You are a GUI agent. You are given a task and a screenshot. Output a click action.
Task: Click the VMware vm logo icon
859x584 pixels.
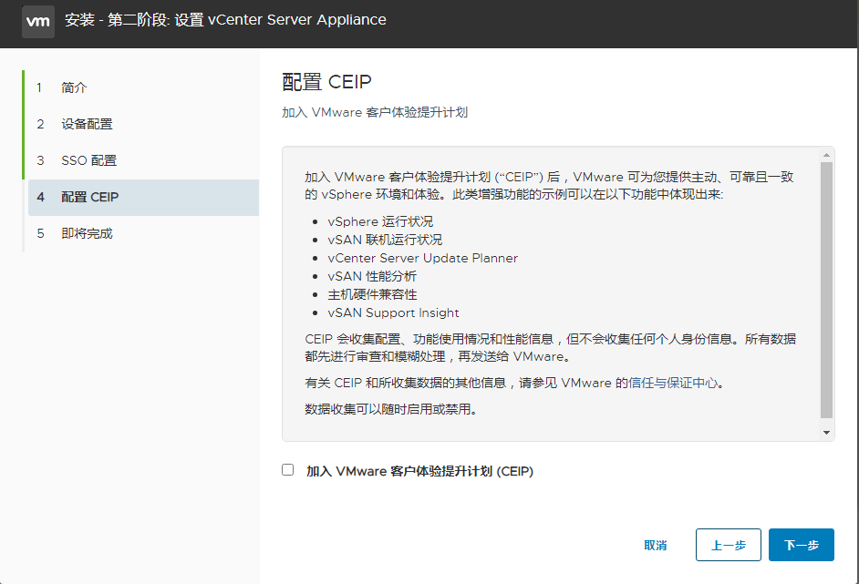(x=38, y=21)
